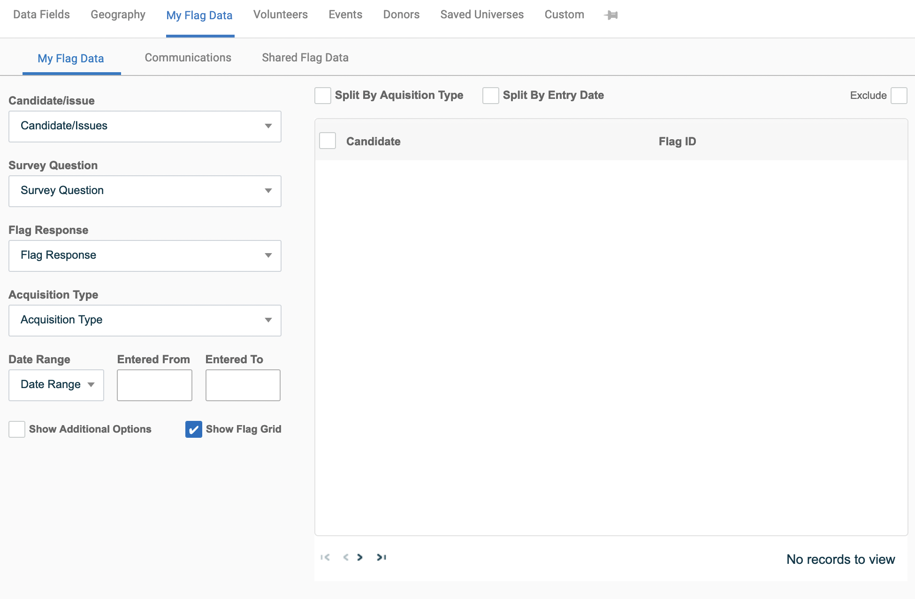The width and height of the screenshot is (915, 599).
Task: Uncheck Show Flag Grid
Action: pos(194,429)
